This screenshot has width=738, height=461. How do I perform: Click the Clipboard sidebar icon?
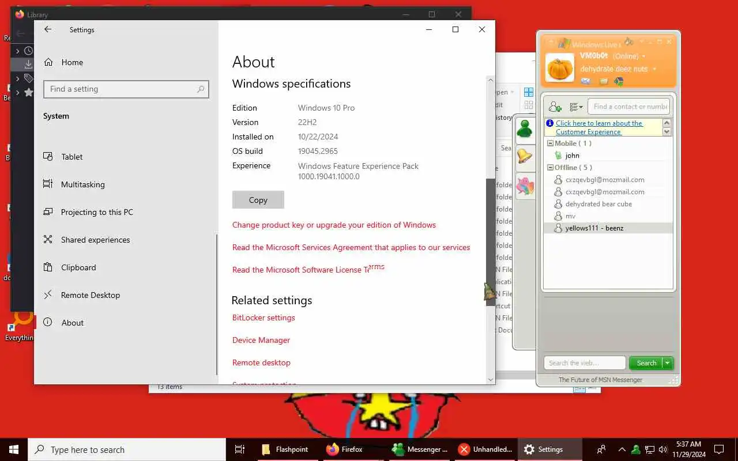(x=48, y=267)
